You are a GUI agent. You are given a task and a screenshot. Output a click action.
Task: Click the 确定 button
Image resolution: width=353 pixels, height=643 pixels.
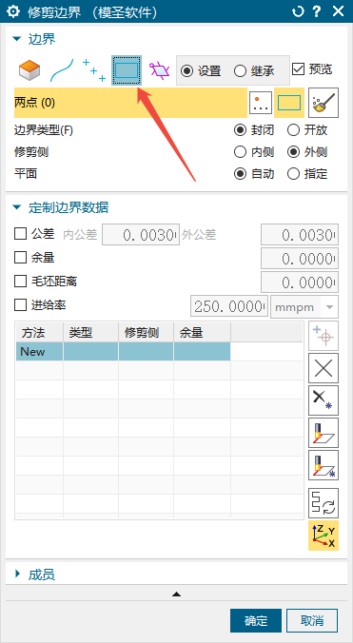[x=256, y=621]
